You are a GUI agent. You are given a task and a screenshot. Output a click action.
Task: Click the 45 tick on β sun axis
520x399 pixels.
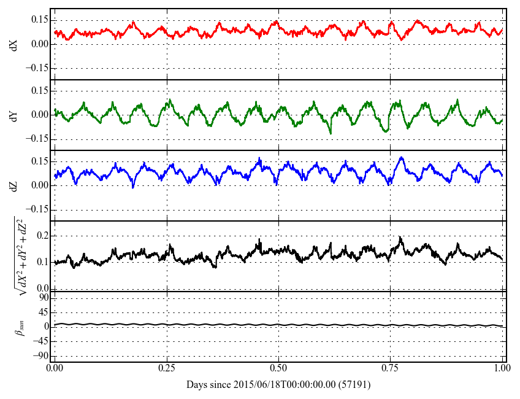(x=44, y=312)
